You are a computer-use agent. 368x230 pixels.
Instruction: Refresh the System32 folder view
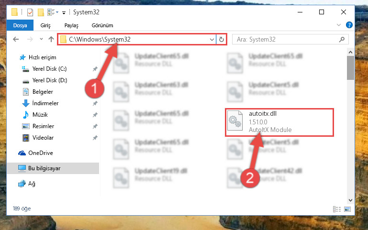click(221, 39)
